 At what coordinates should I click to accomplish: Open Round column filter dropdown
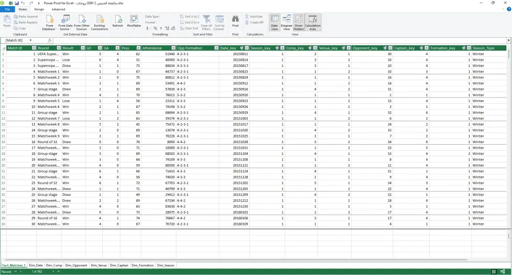(x=59, y=48)
